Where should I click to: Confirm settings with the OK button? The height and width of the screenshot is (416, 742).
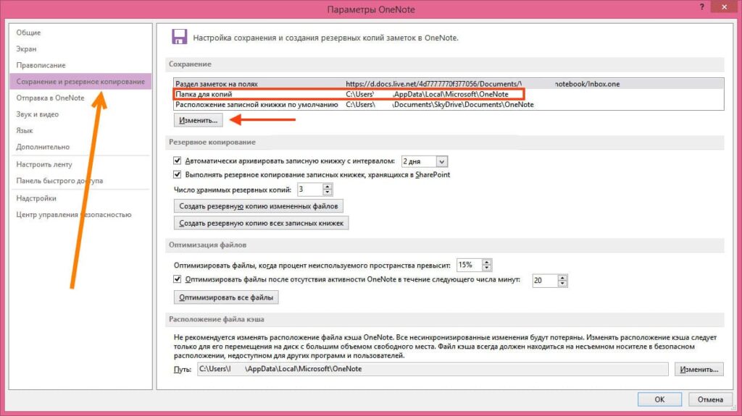coord(659,399)
